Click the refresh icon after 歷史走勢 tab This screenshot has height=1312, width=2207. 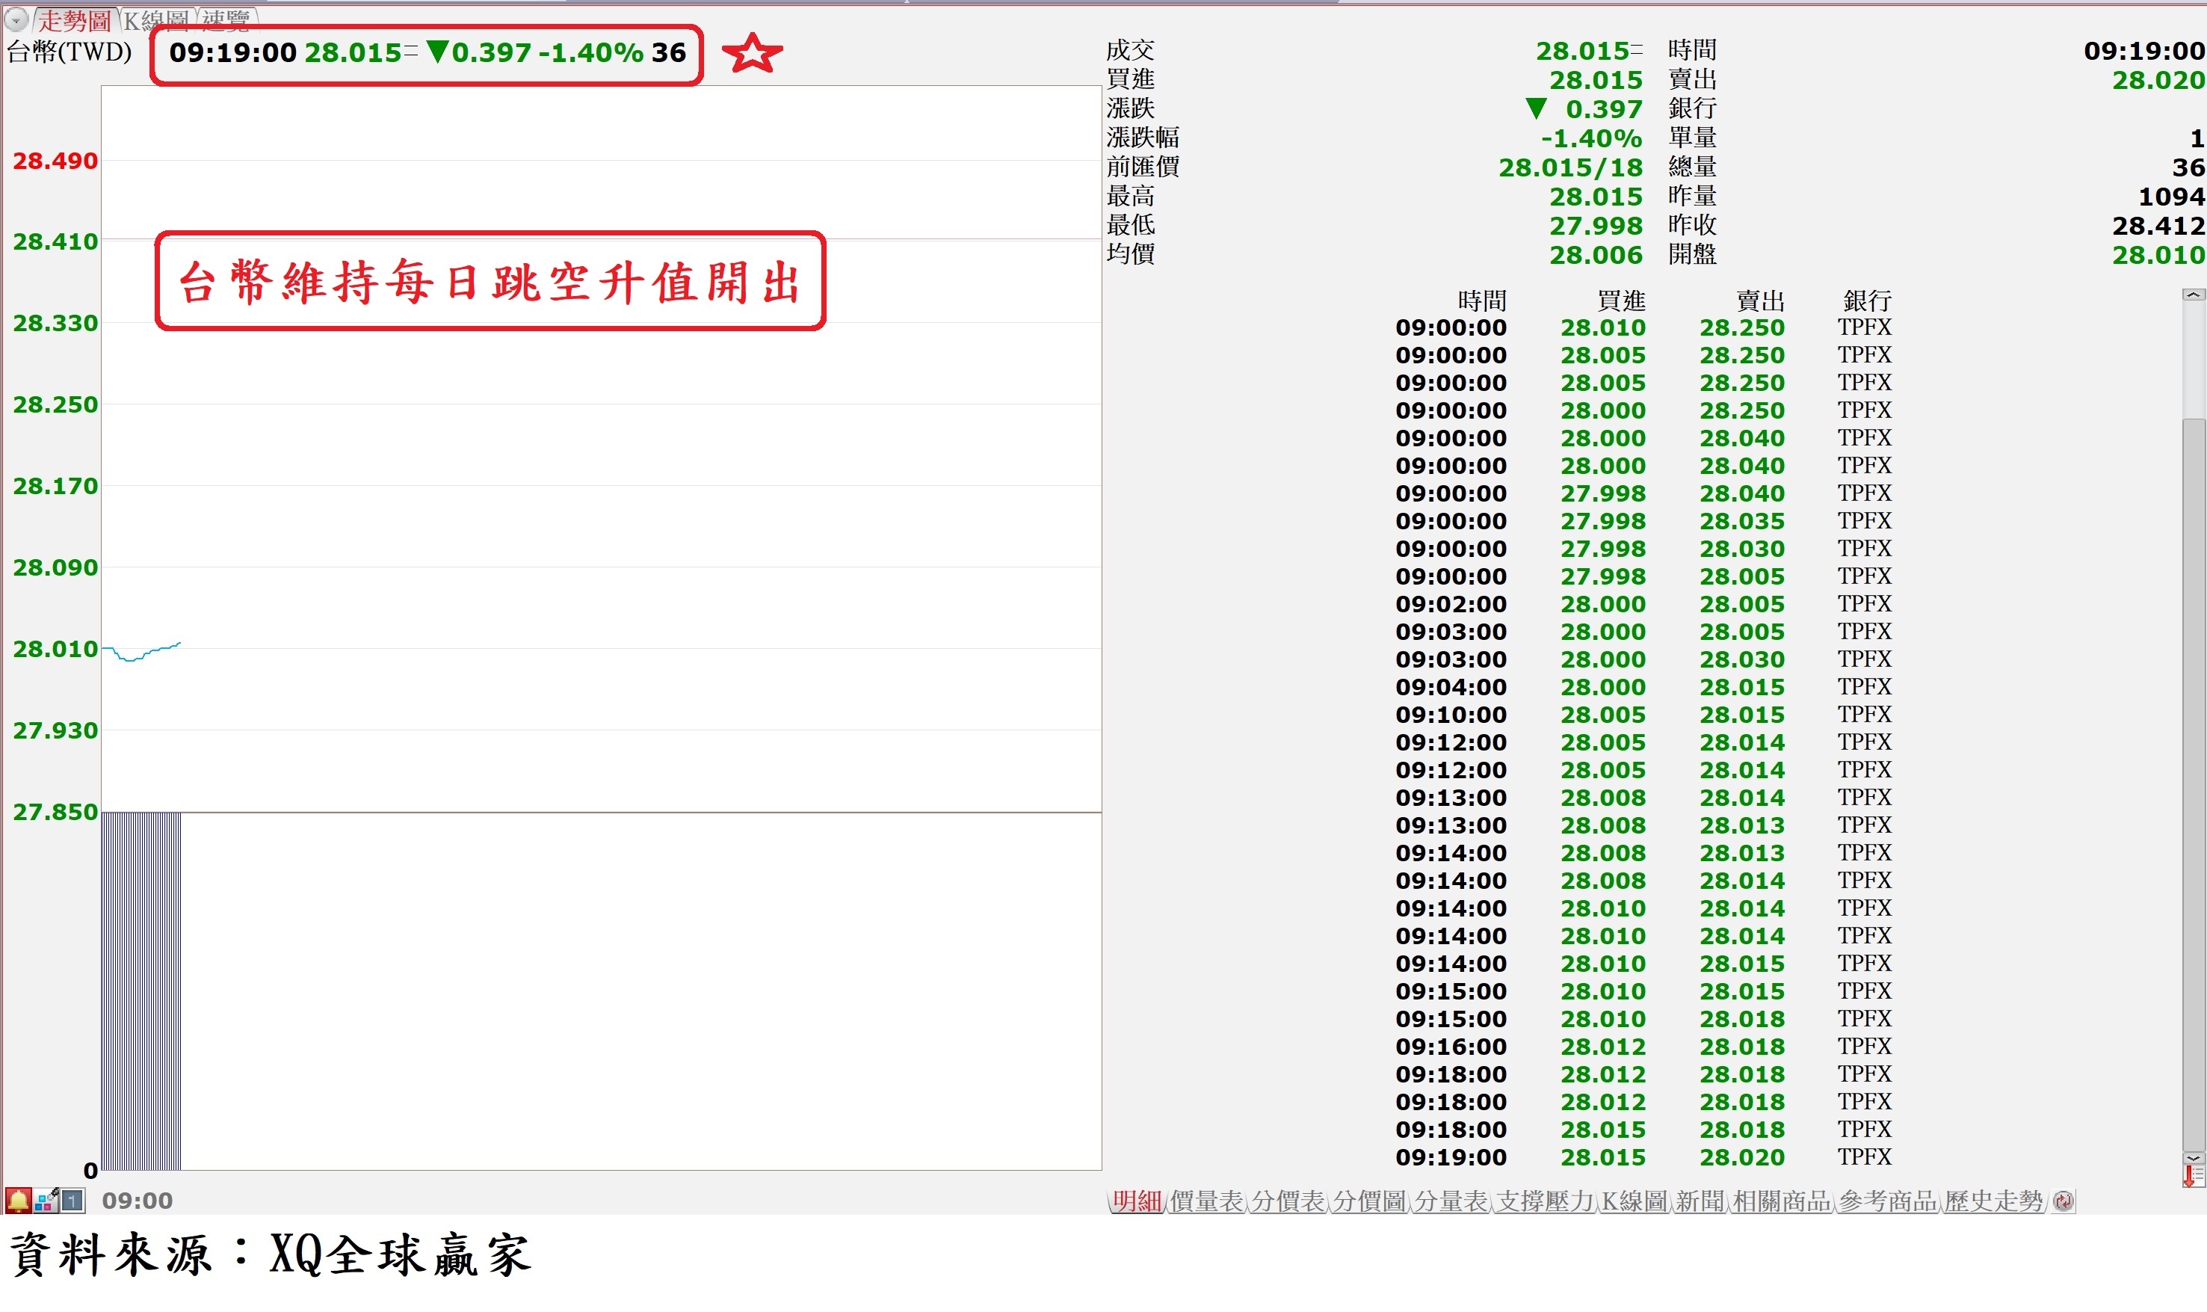2063,1201
